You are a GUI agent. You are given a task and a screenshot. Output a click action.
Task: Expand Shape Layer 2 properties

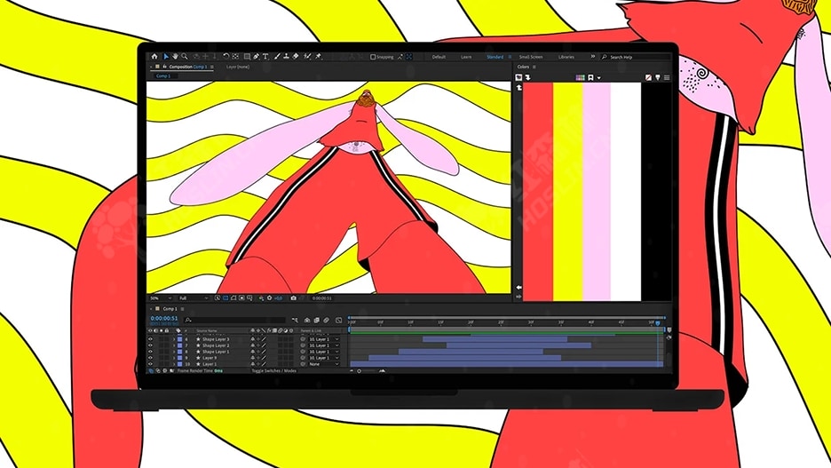(x=174, y=345)
